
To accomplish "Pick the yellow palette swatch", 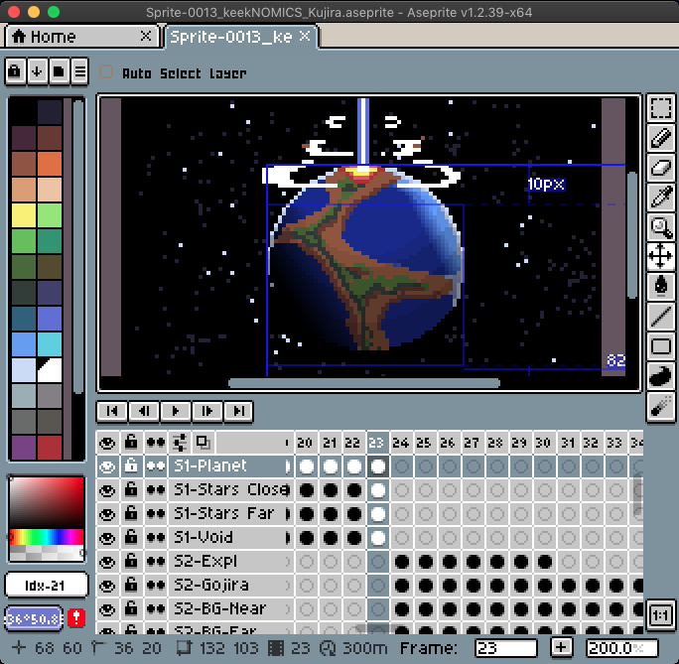I will (x=24, y=215).
